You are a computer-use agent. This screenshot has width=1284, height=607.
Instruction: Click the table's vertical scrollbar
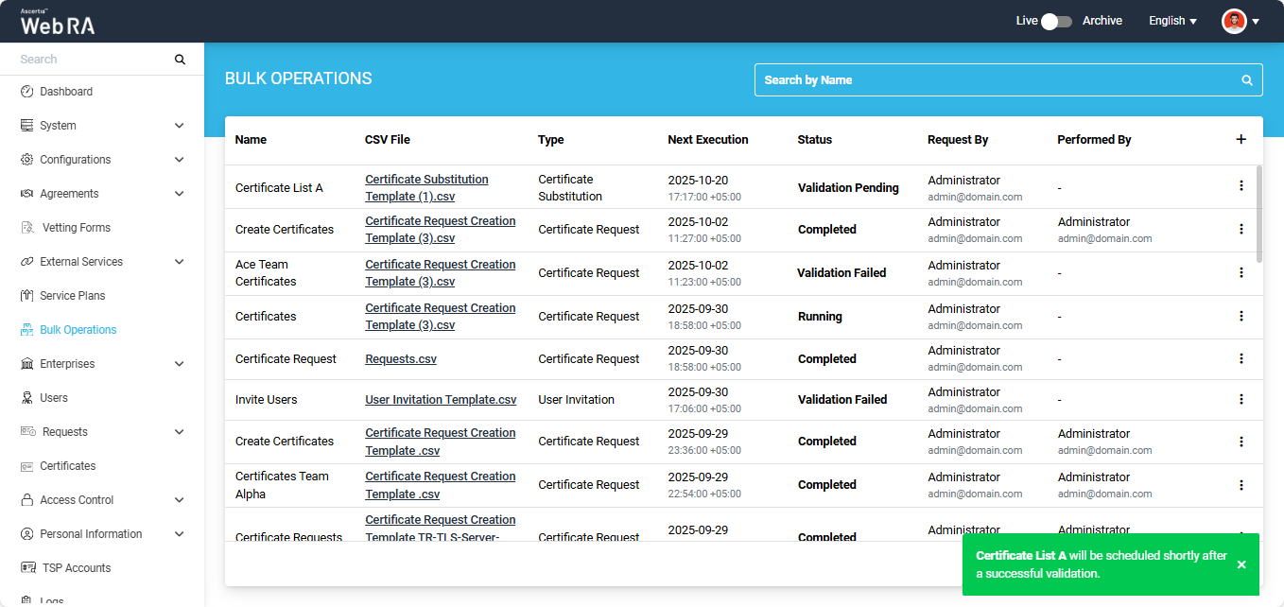1258,213
